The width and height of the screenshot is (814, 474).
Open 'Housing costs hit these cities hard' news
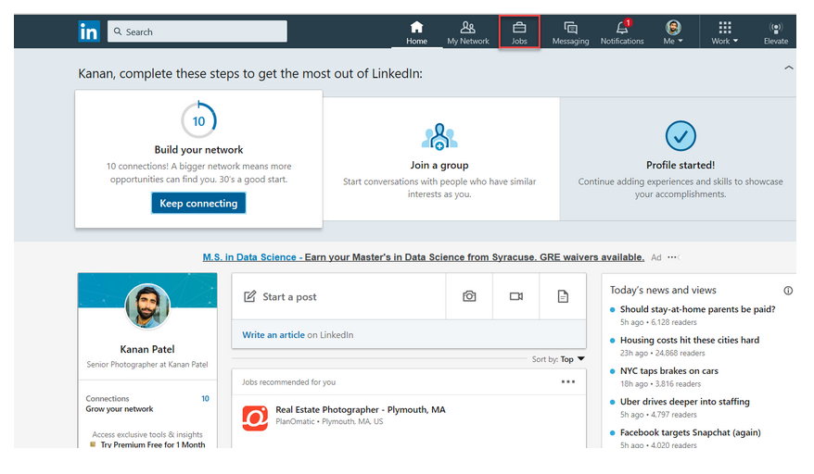click(x=690, y=340)
